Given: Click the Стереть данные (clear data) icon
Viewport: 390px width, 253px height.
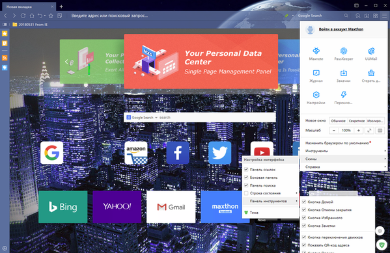Looking at the screenshot, I should (x=371, y=75).
